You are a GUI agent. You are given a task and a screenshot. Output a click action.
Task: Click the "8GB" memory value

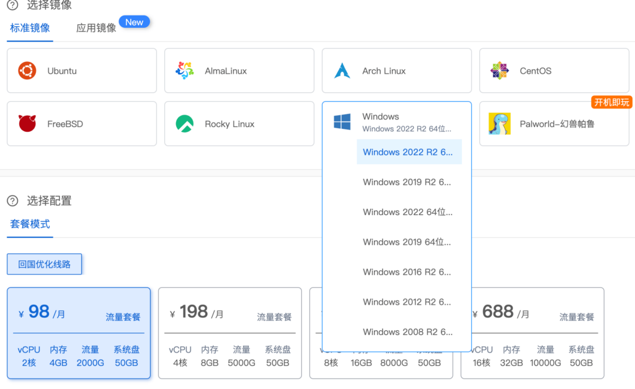(x=210, y=363)
